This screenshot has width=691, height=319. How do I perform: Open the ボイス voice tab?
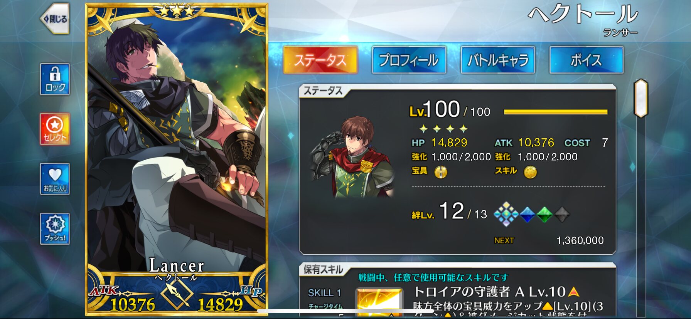tap(587, 60)
